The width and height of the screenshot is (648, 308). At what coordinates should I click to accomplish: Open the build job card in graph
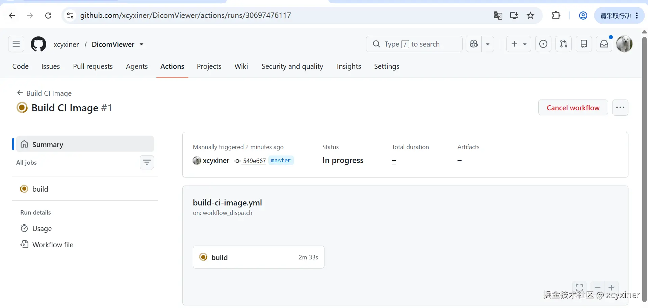259,257
